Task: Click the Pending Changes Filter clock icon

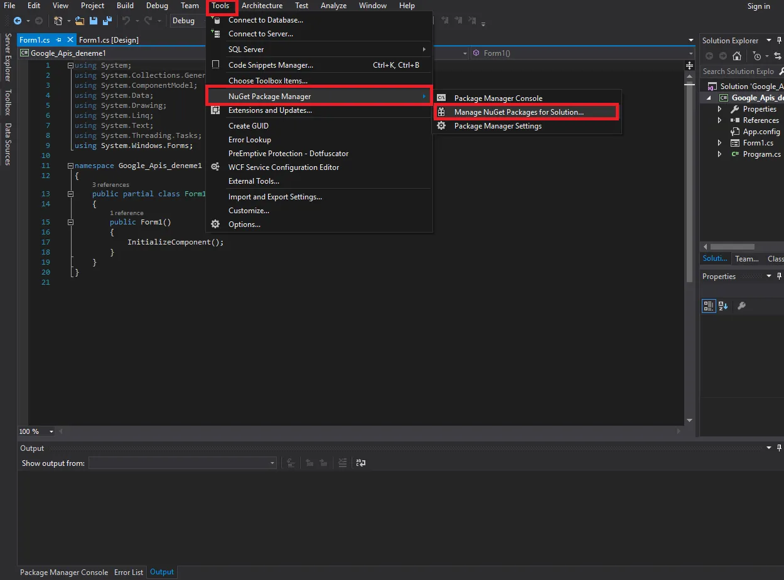Action: [x=757, y=56]
